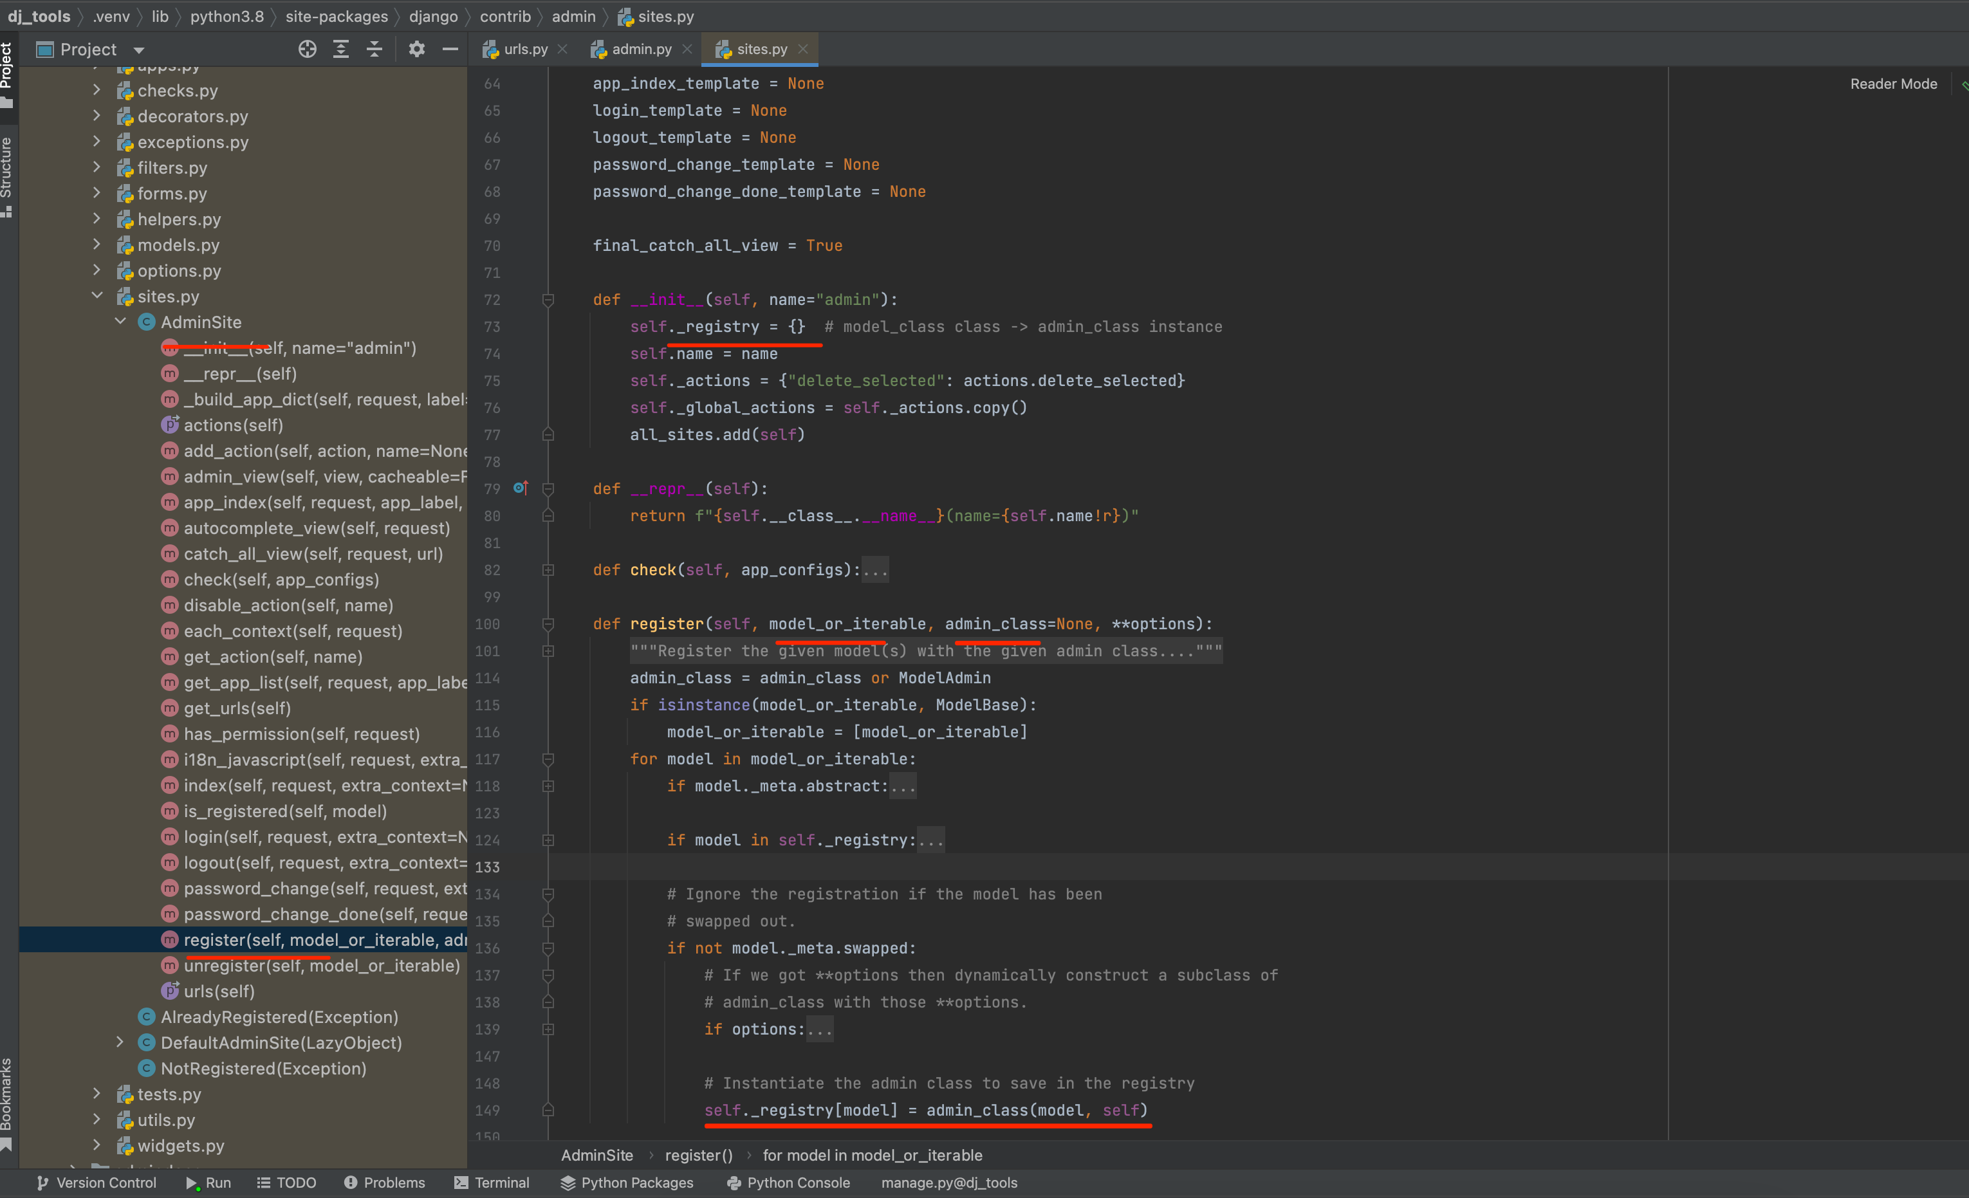Click site-packages in the path breadcrumb
Viewport: 1969px width, 1198px height.
click(337, 16)
